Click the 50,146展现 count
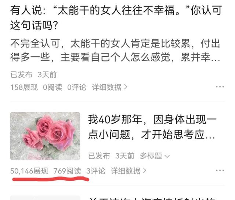 (x=29, y=171)
